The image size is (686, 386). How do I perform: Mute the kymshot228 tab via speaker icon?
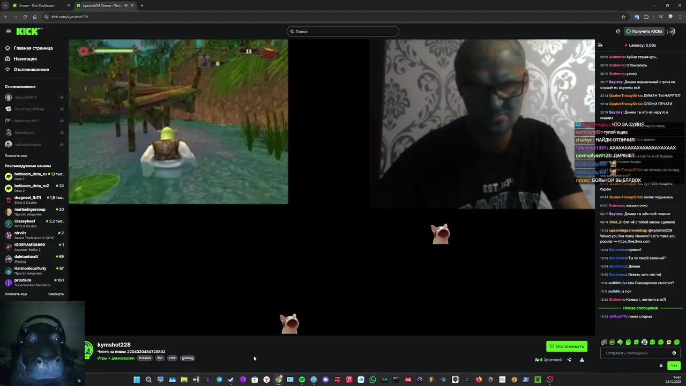126,5
